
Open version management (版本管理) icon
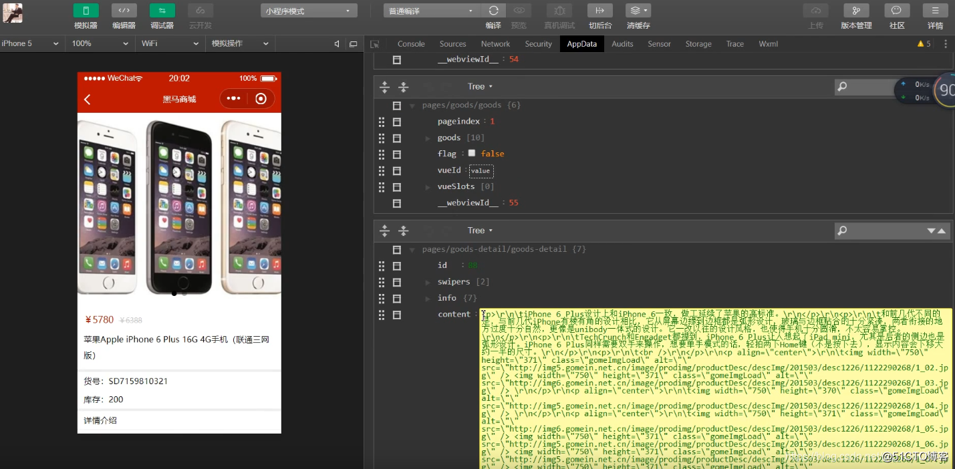[x=855, y=11]
